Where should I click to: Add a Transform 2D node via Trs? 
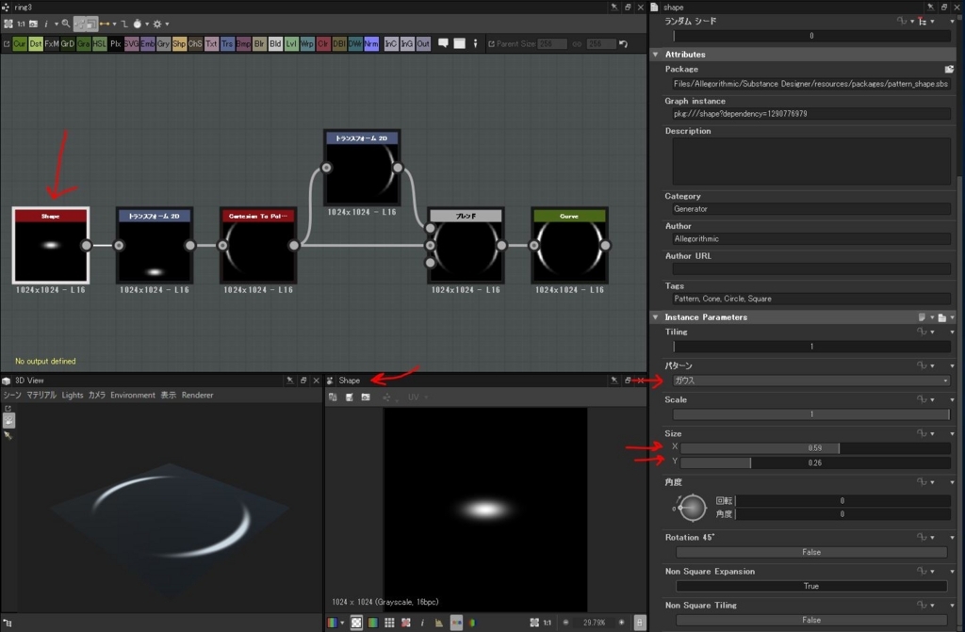(x=227, y=43)
